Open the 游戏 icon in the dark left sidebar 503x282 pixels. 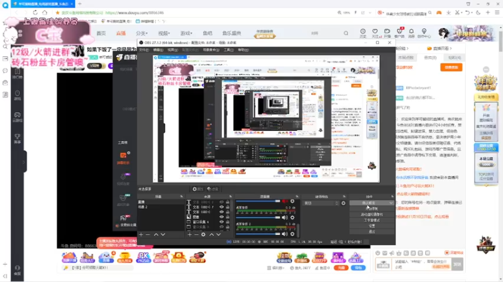(x=18, y=95)
